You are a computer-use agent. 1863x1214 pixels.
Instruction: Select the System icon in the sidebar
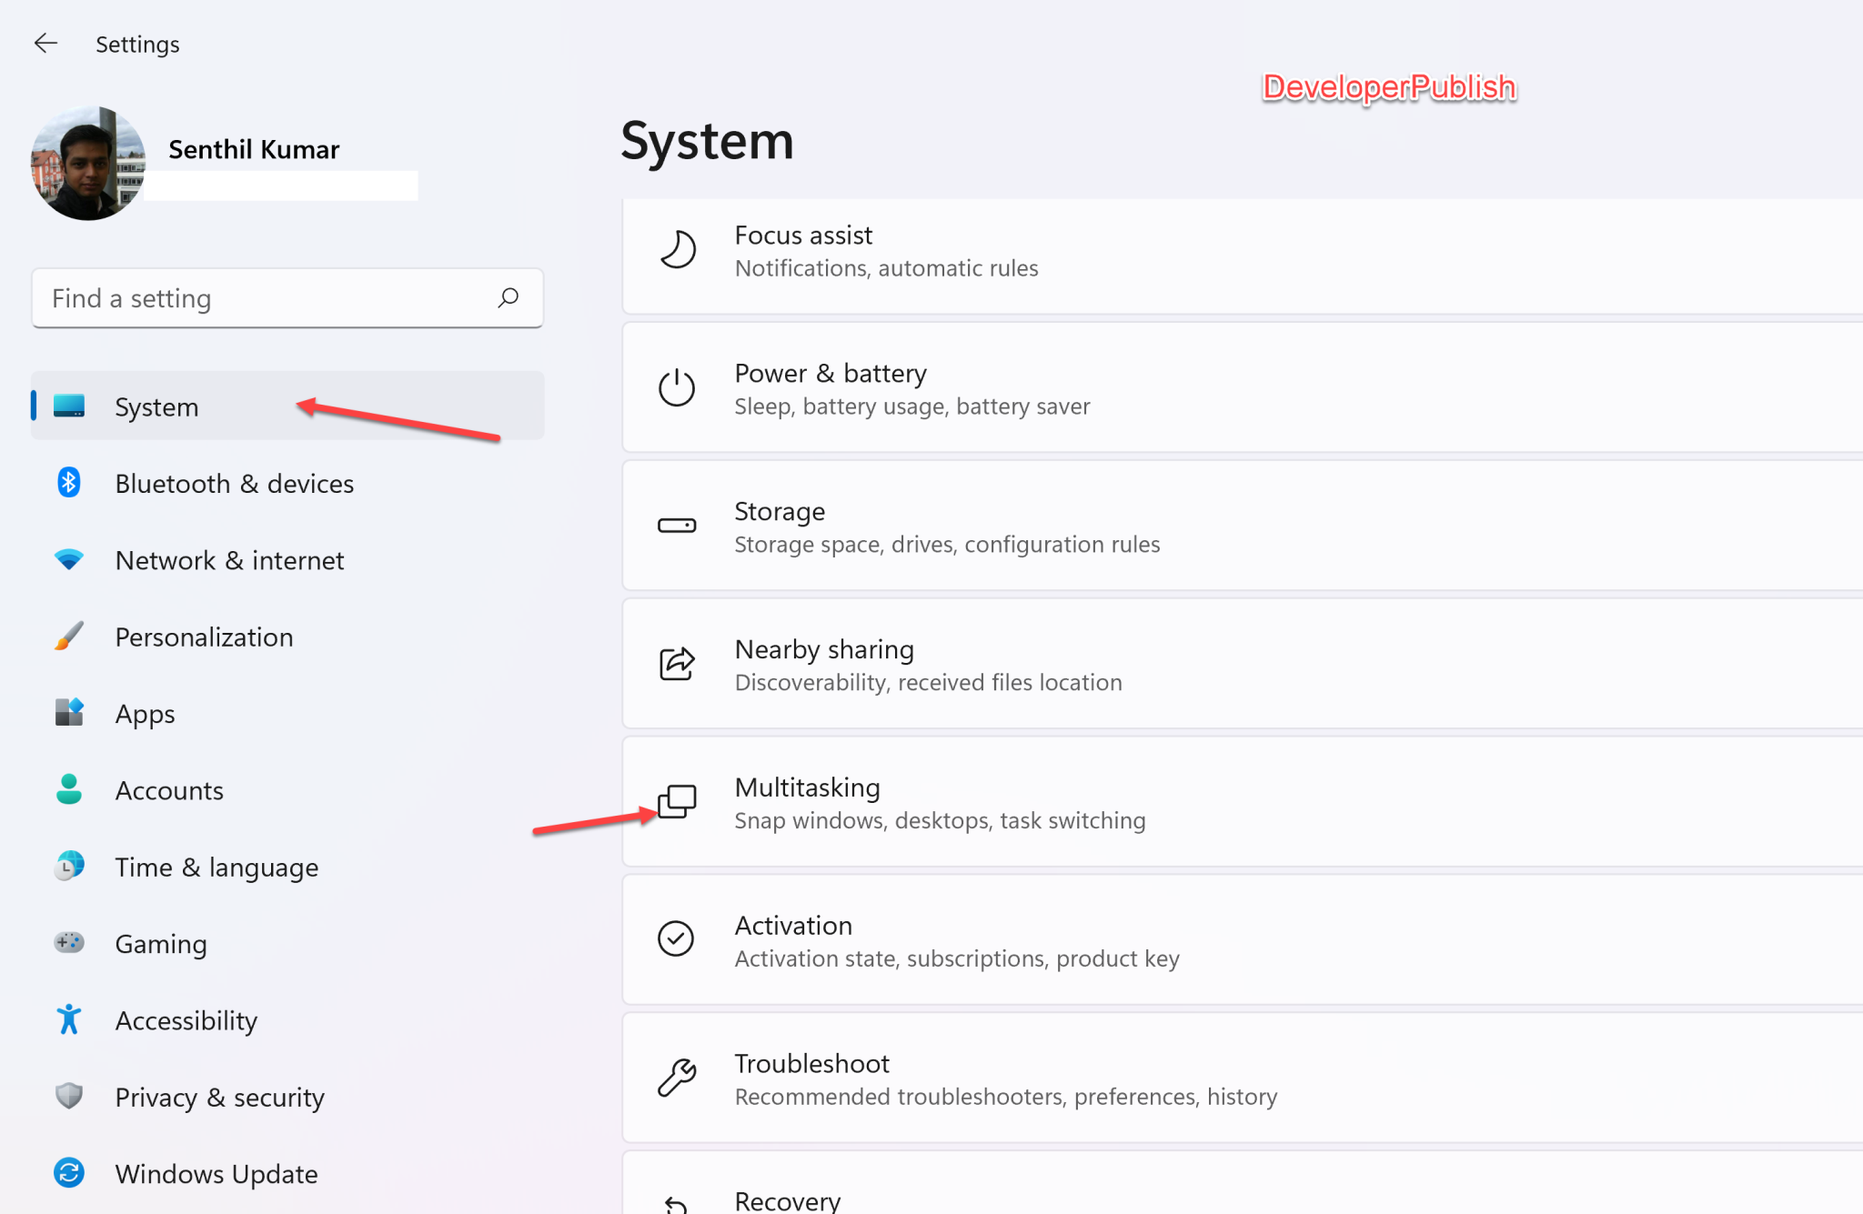68,406
